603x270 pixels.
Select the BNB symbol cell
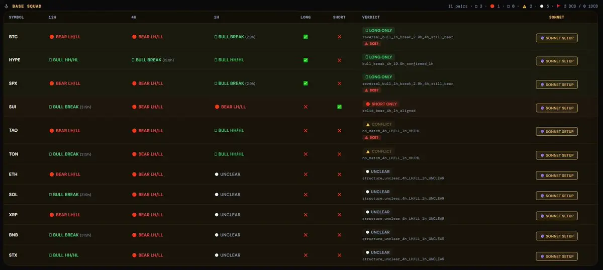(x=14, y=235)
